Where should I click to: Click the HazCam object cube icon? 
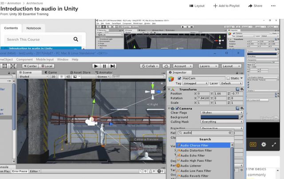(x=171, y=79)
